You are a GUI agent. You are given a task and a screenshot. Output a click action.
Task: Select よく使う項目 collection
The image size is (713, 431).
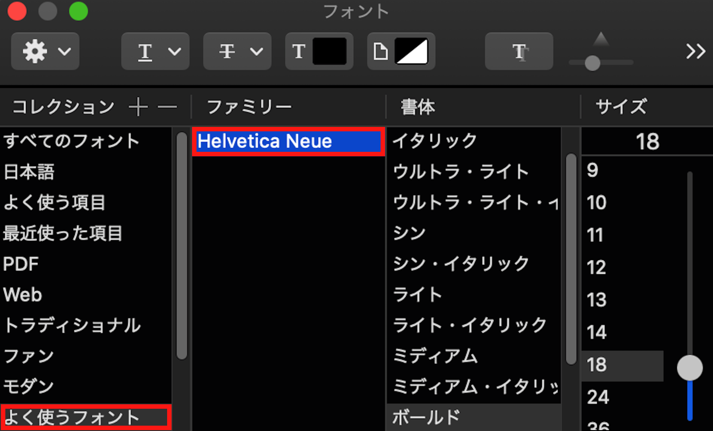tap(86, 203)
